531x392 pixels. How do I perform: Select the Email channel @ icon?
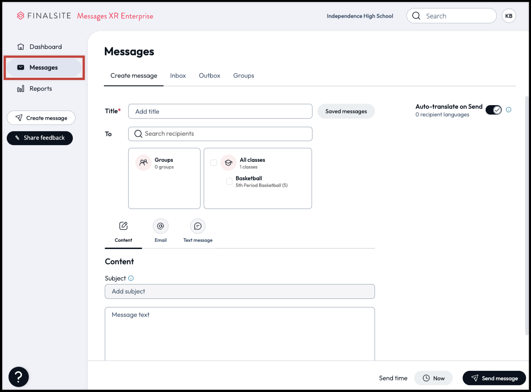(161, 226)
